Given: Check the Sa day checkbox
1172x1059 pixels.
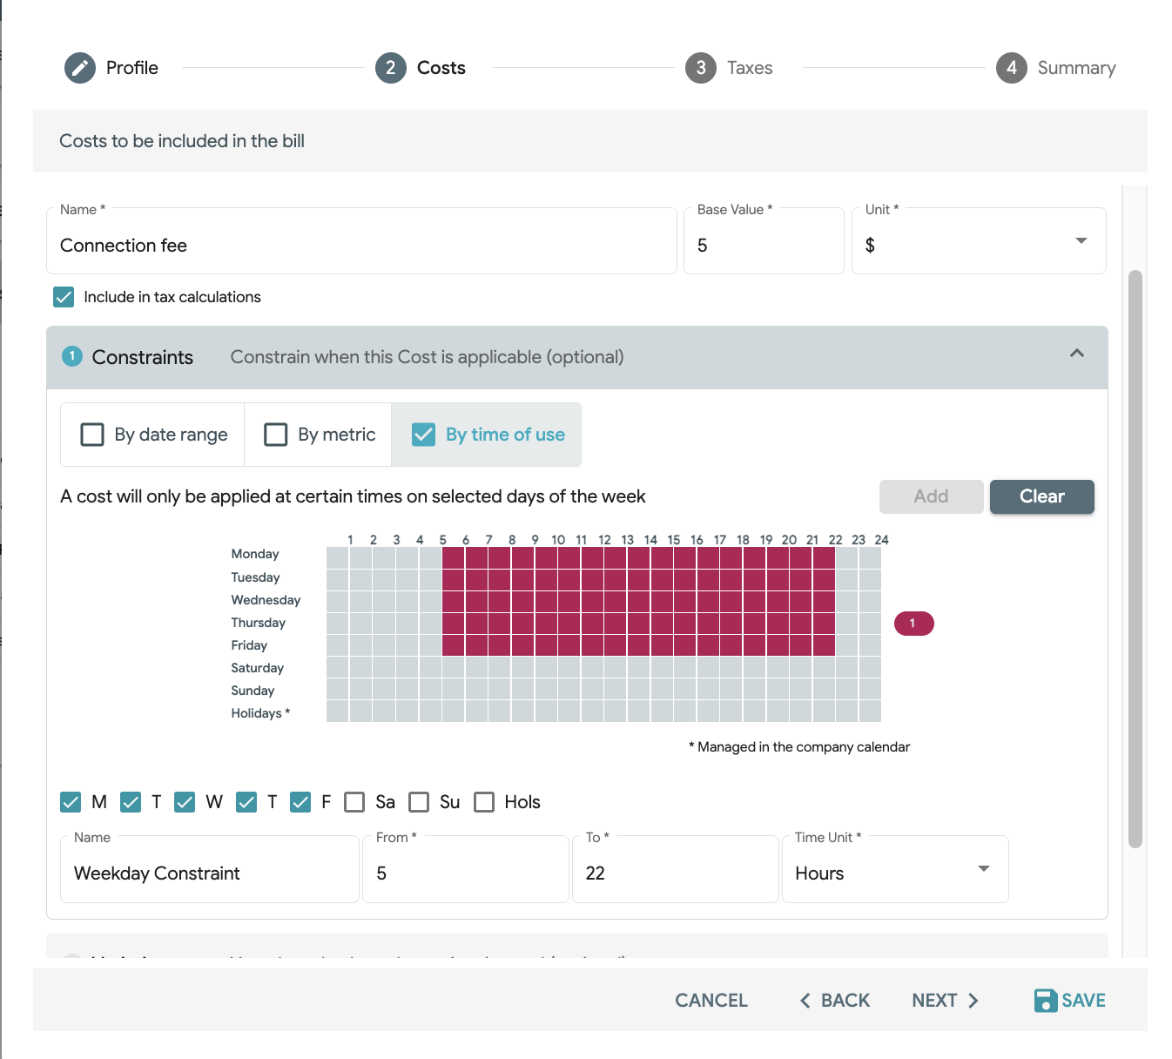Looking at the screenshot, I should click(x=354, y=802).
